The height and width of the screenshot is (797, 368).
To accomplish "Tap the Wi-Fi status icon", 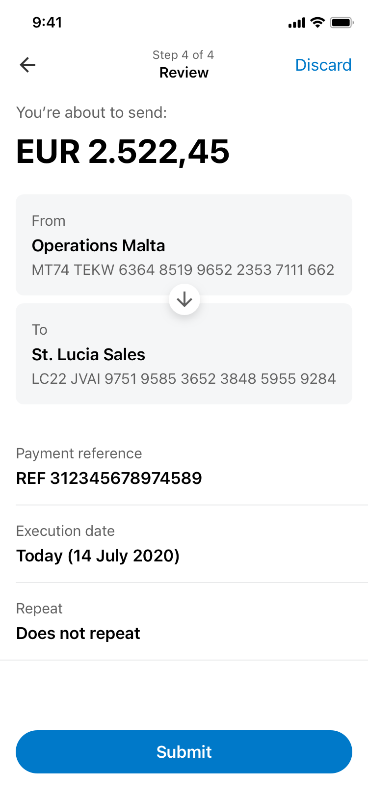I will click(x=318, y=23).
